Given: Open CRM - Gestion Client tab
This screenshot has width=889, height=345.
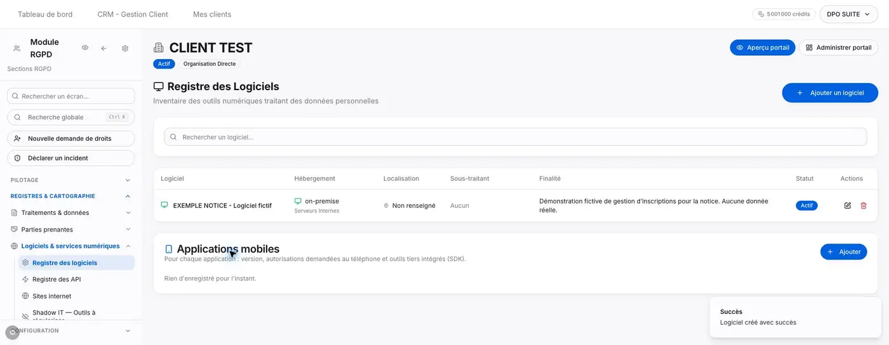Looking at the screenshot, I should [133, 14].
